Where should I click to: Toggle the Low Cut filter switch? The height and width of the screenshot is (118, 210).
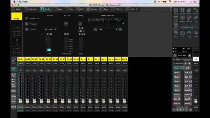click(x=66, y=24)
